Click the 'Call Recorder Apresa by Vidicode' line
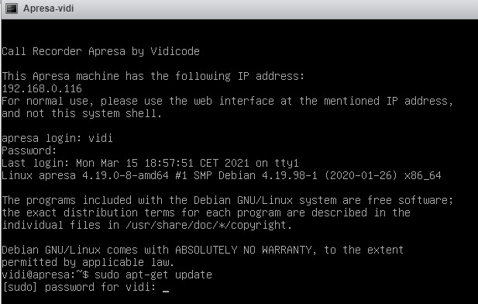Viewport: 478px width, 304px height. click(101, 51)
